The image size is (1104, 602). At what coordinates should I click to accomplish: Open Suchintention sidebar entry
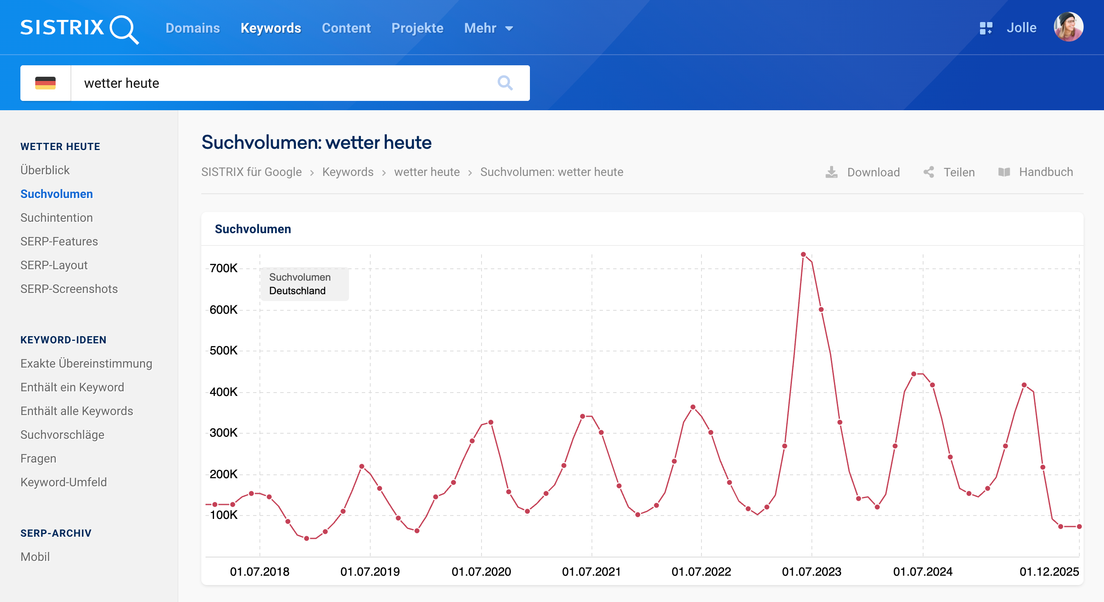click(x=56, y=218)
